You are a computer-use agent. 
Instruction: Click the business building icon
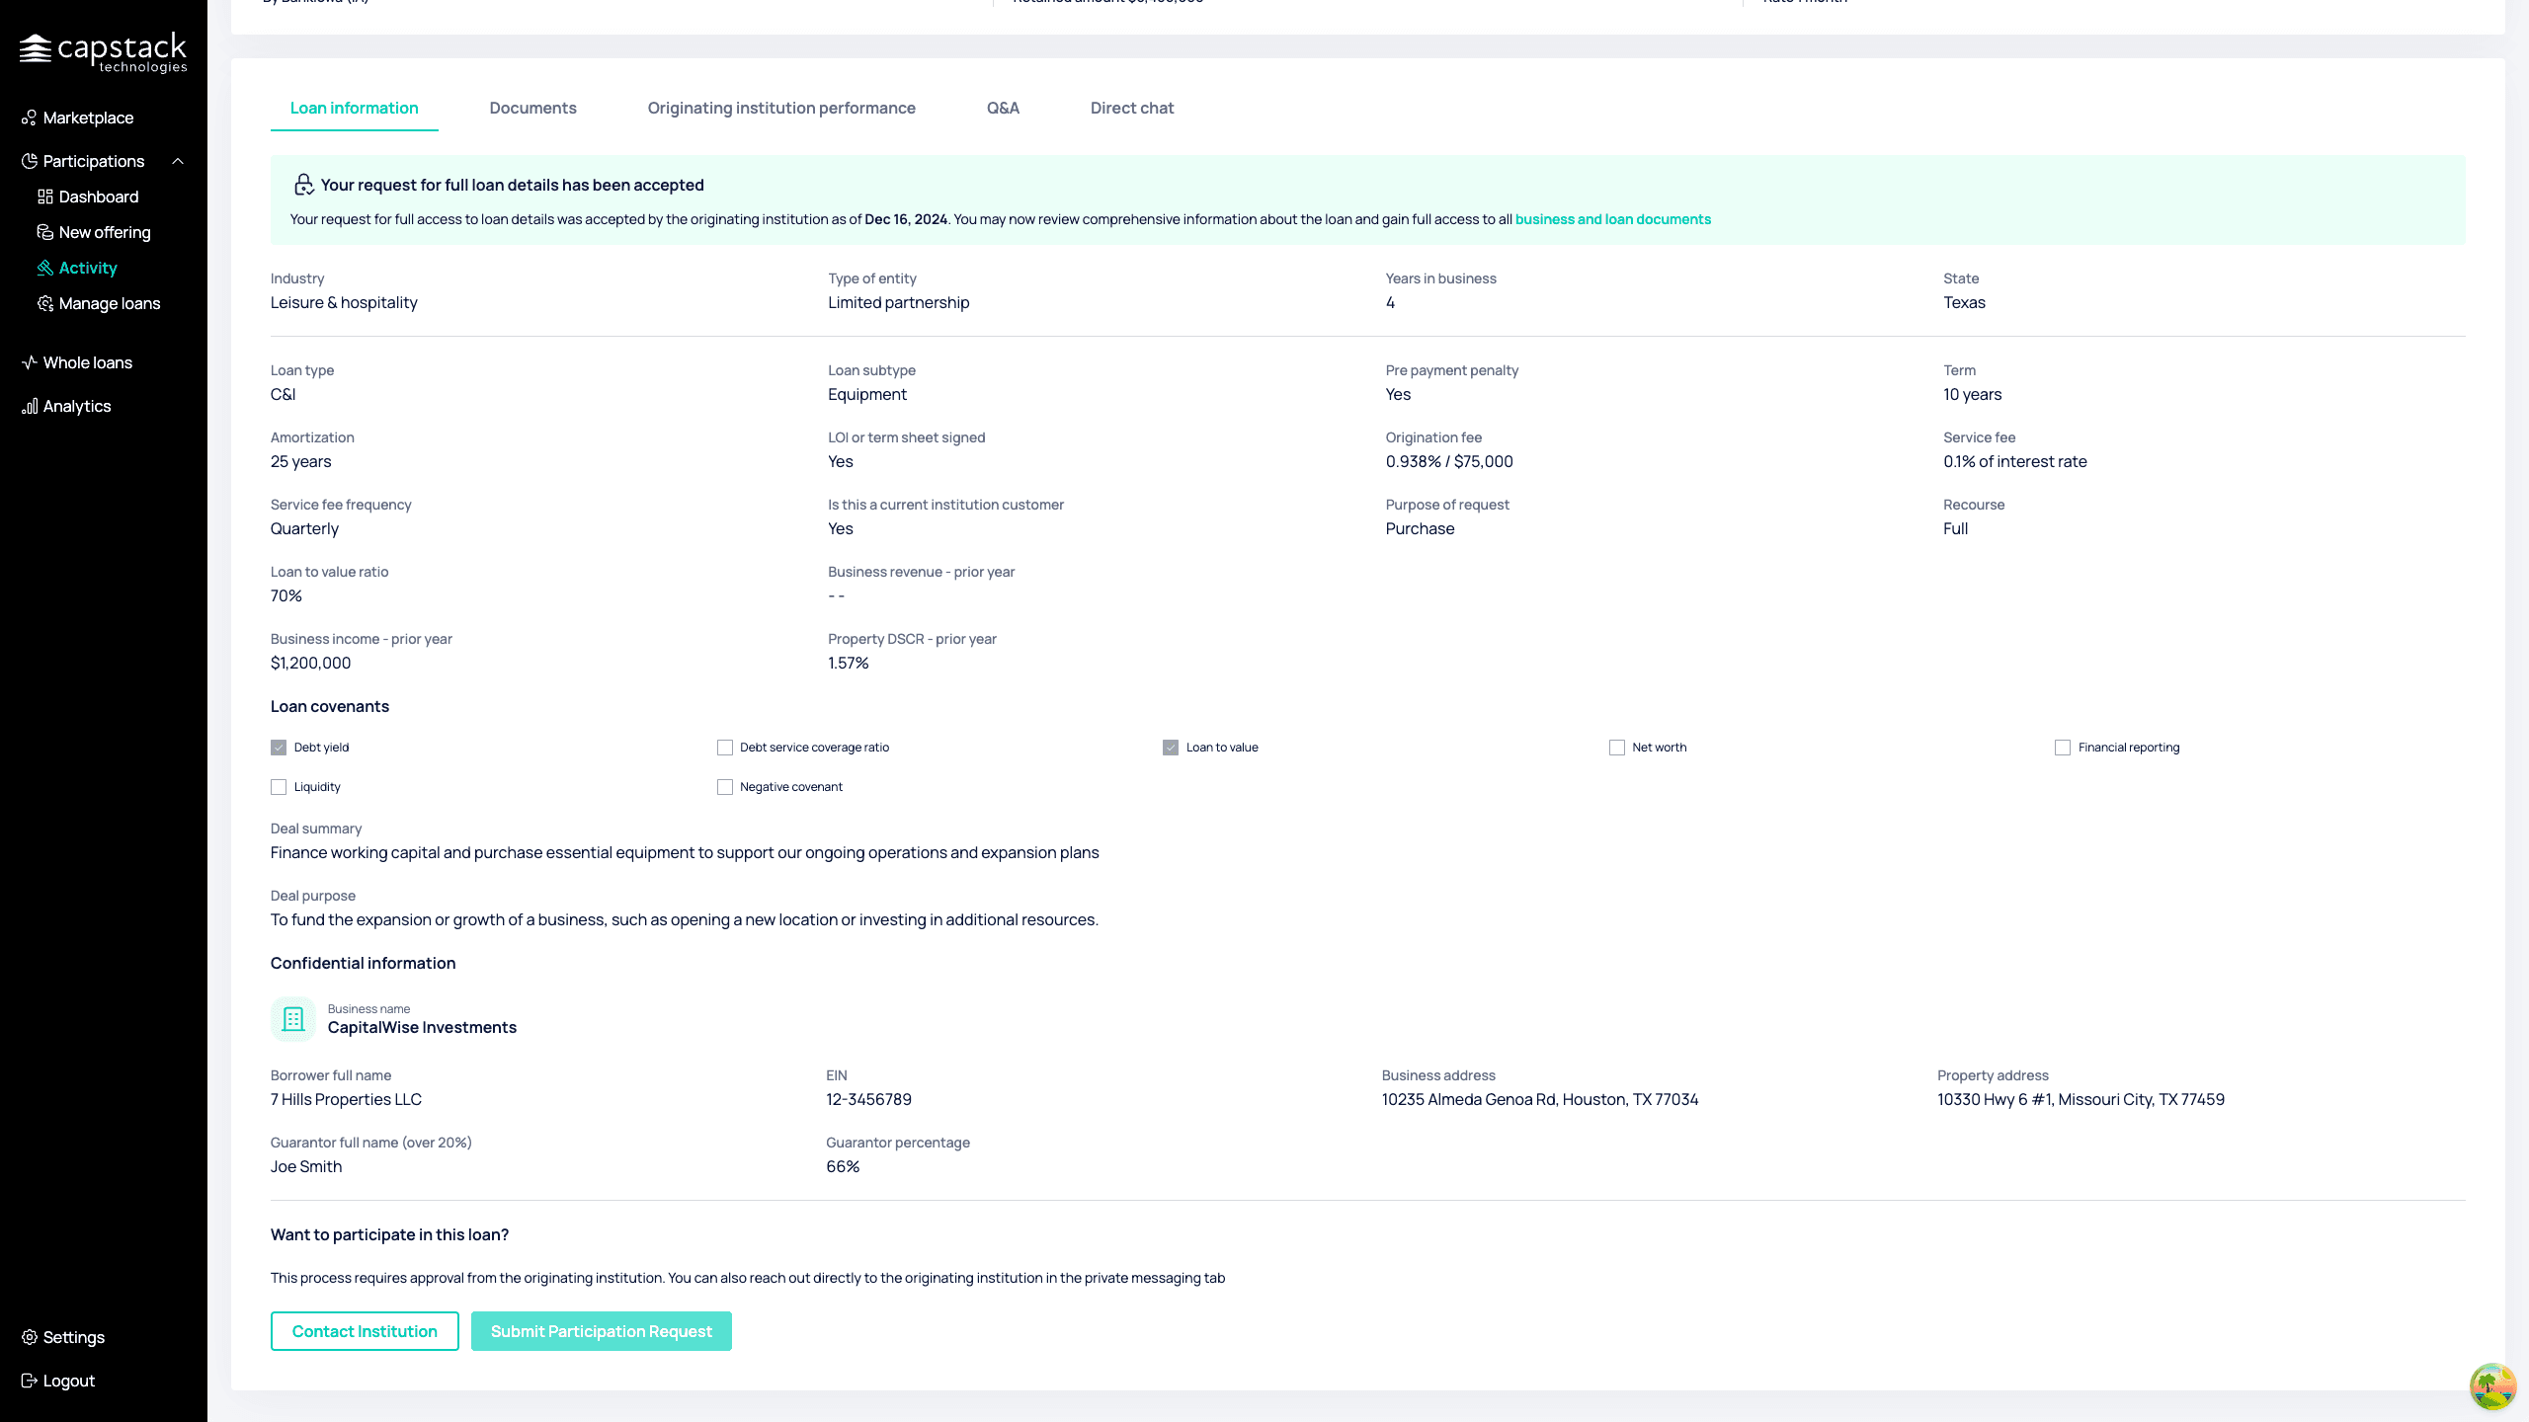(x=293, y=1019)
